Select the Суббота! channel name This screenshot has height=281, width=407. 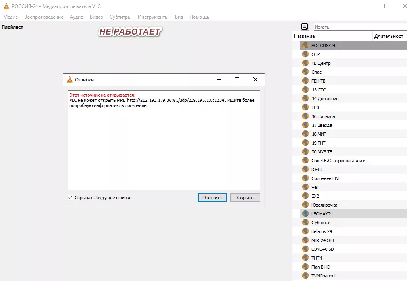(321, 223)
